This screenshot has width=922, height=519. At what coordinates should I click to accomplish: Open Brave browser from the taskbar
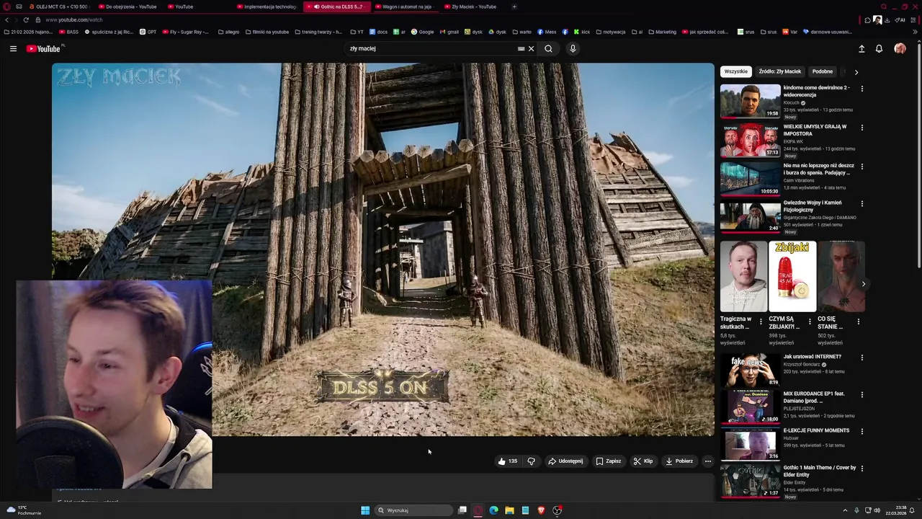(x=541, y=510)
